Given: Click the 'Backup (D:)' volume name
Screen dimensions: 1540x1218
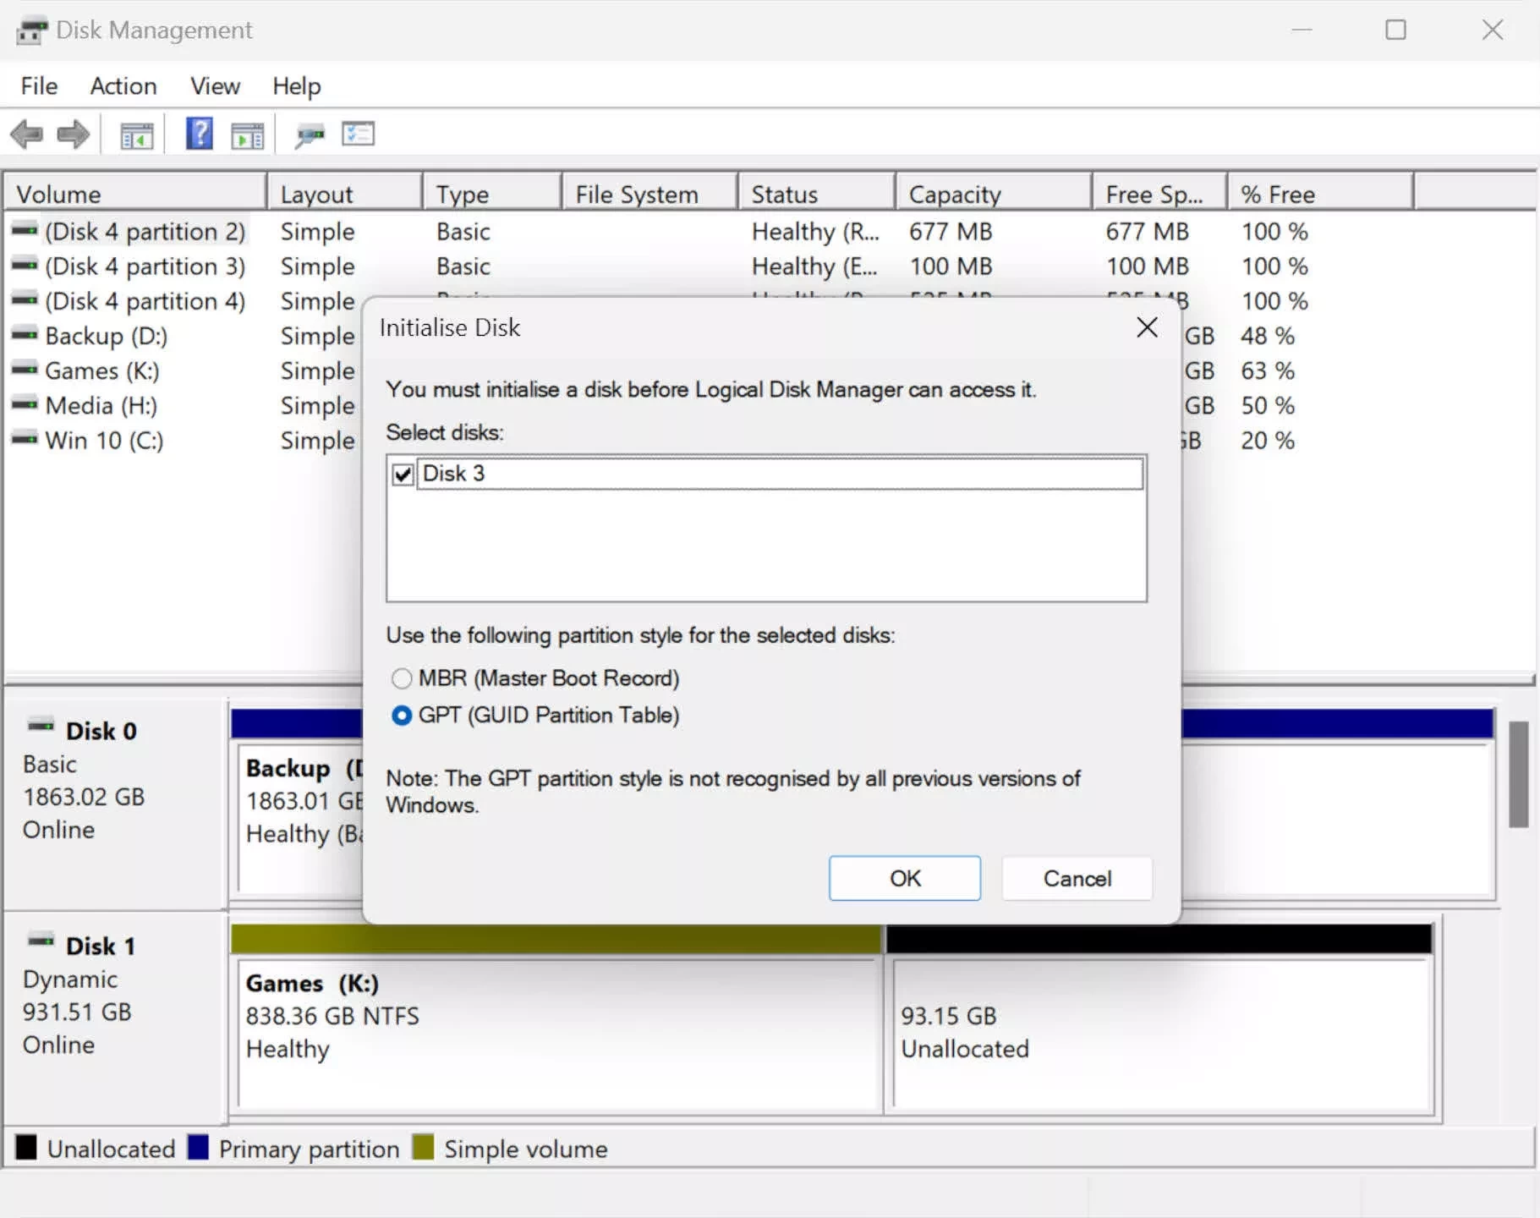Looking at the screenshot, I should [107, 337].
